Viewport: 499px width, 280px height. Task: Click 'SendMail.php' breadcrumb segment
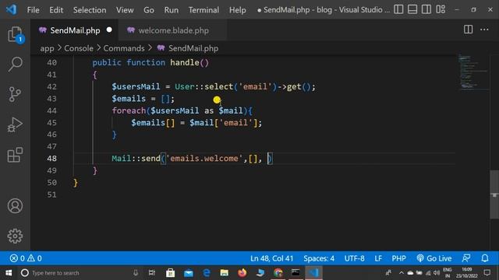click(x=193, y=48)
